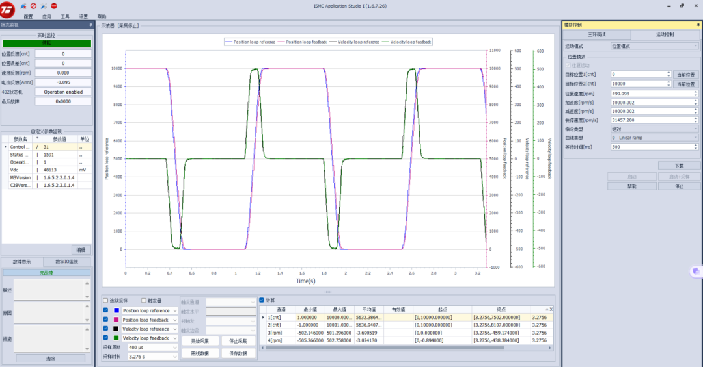
Task: Click the black color swatch for channel three
Action: click(x=117, y=329)
